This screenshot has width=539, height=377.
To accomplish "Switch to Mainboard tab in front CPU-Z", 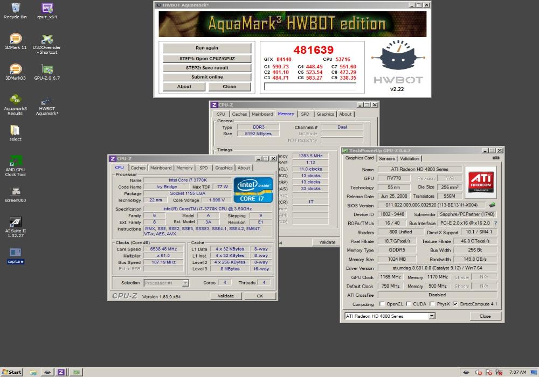I will (x=161, y=168).
